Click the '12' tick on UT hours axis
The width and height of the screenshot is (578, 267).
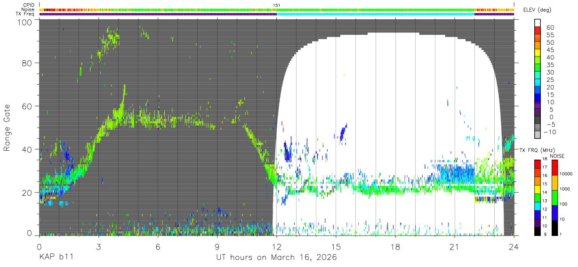click(277, 246)
